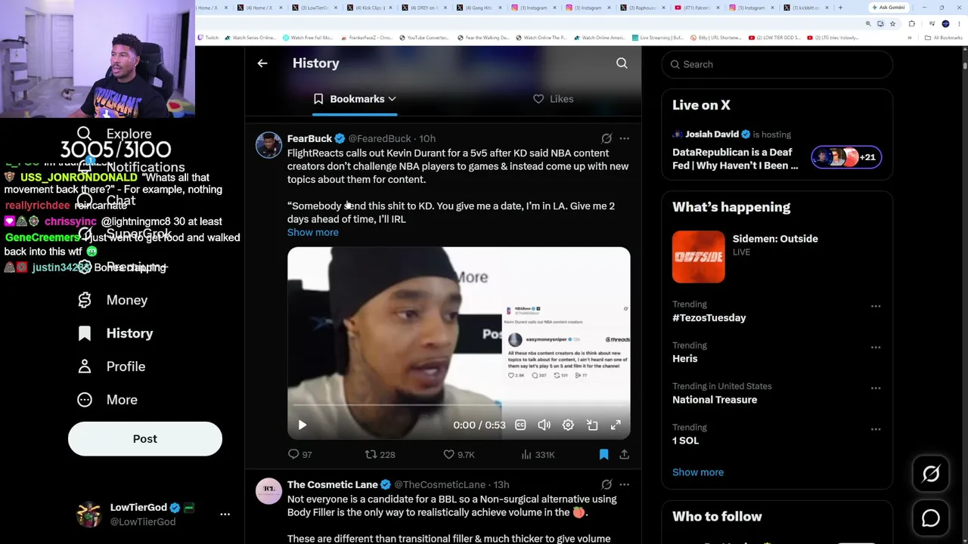The width and height of the screenshot is (968, 544).
Task: Open Chrome extensions puzzle icon
Action: 912,23
